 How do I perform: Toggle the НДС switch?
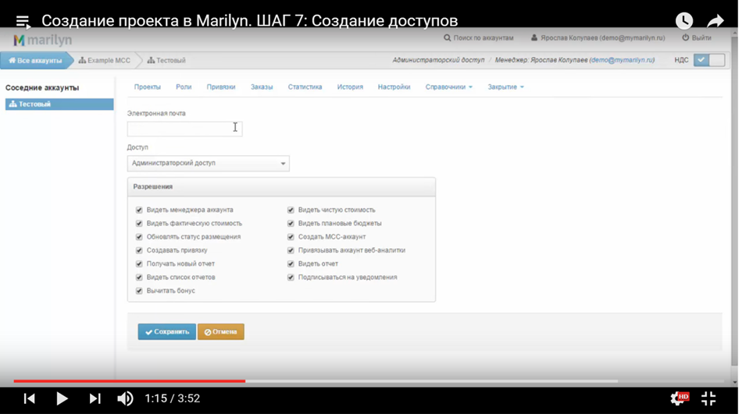pyautogui.click(x=709, y=60)
